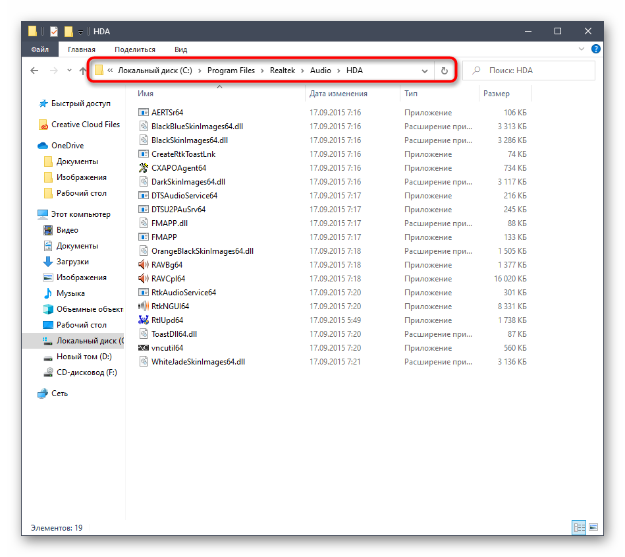625x557 pixels.
Task: Sort files by Дата изменения column
Action: coord(339,94)
